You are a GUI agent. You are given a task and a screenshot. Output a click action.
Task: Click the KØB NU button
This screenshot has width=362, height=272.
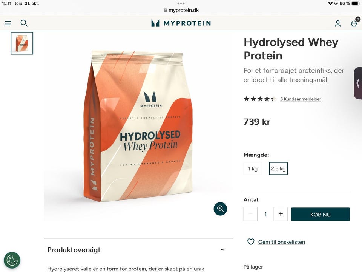[x=321, y=214]
